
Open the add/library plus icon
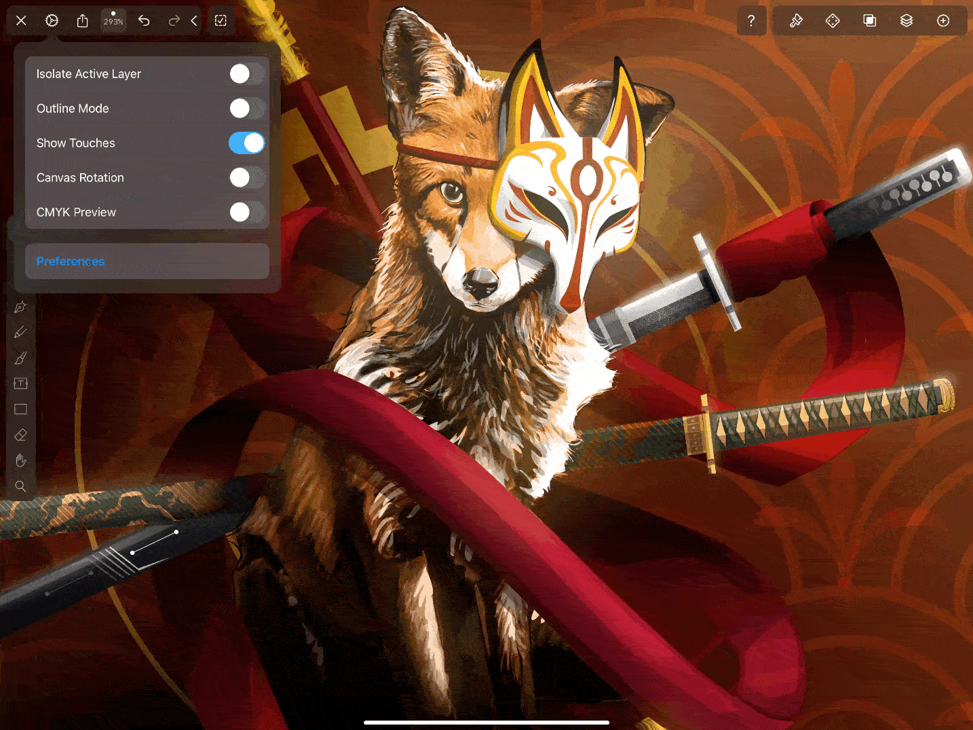click(x=943, y=20)
